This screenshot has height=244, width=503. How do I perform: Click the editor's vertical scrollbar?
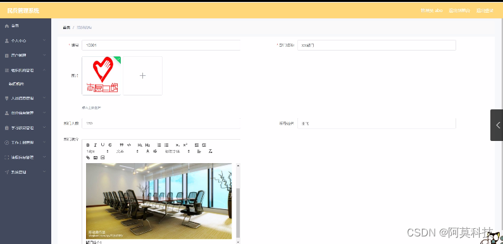click(238, 213)
